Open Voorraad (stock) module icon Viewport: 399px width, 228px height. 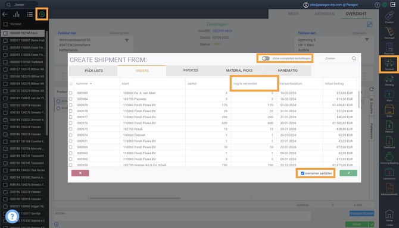click(389, 33)
